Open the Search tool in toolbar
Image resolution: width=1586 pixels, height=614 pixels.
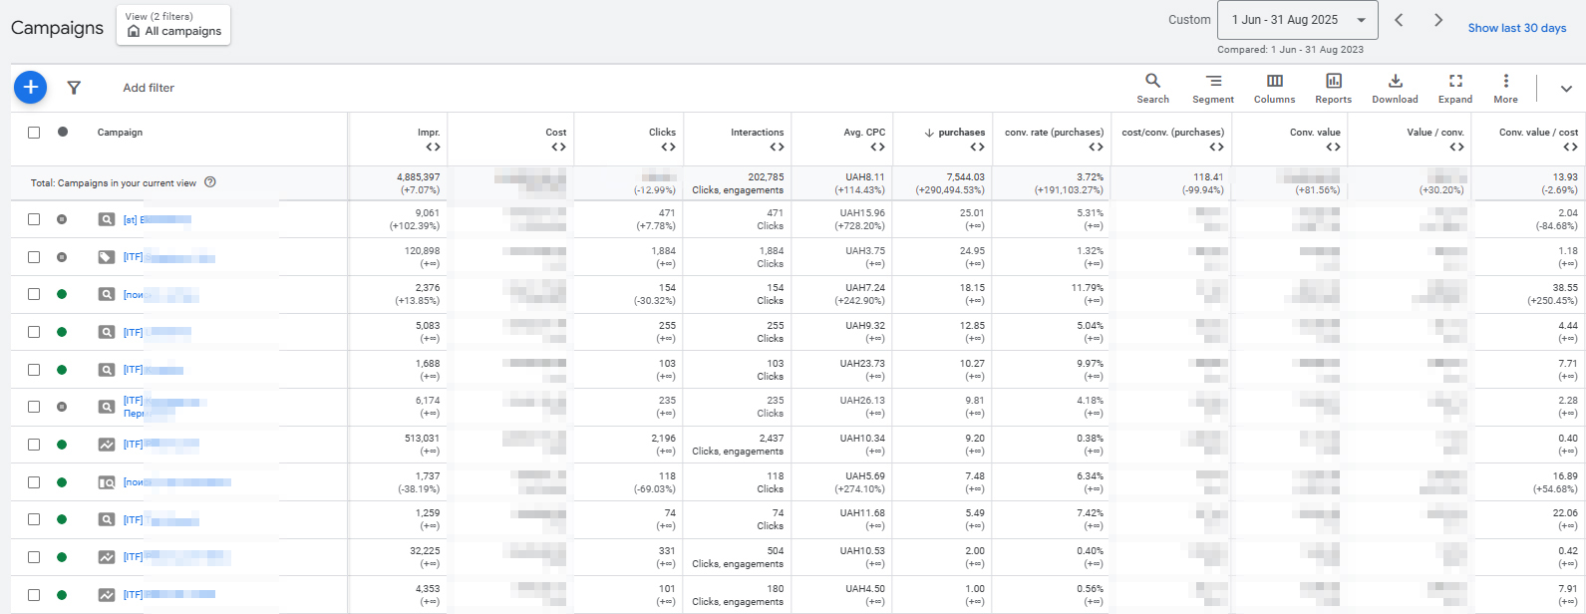point(1152,88)
